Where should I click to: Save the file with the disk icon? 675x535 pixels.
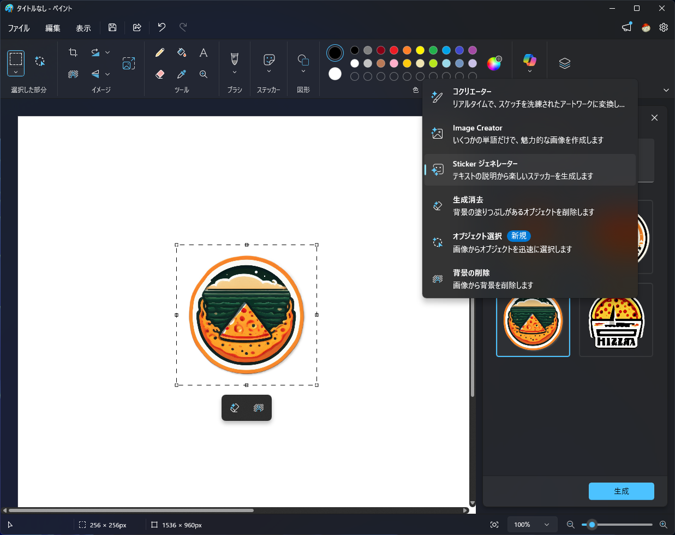[112, 27]
